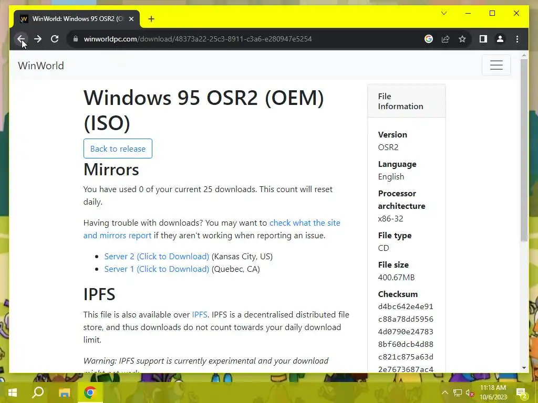Download from Server 2 Kansas City
Image resolution: width=538 pixels, height=403 pixels.
tap(157, 256)
